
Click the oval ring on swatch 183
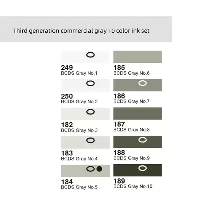(x=90, y=140)
